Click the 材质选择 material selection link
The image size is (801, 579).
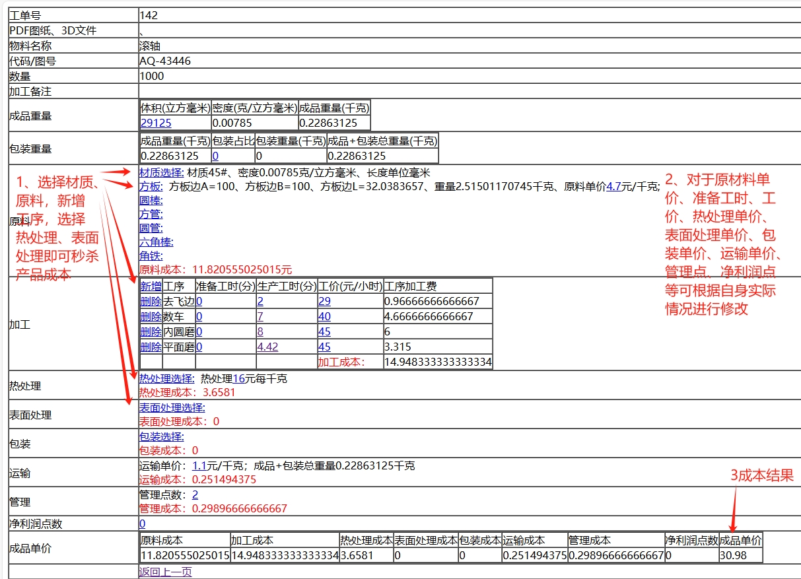tap(161, 172)
